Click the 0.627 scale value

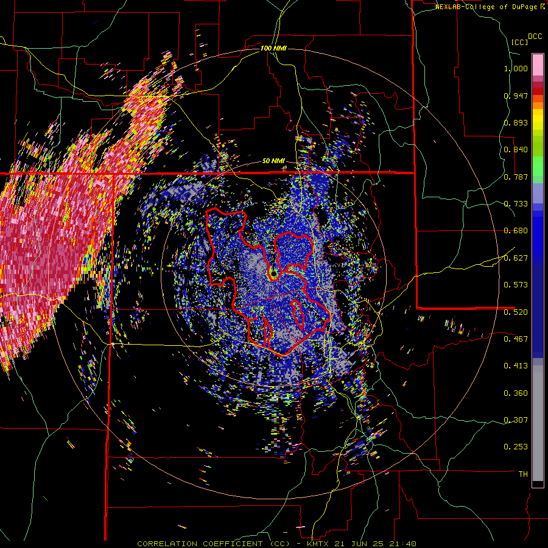pyautogui.click(x=516, y=258)
